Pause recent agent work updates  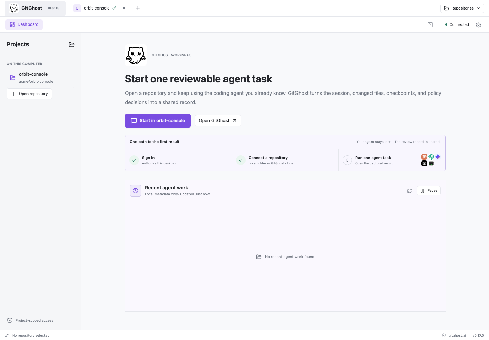point(429,191)
